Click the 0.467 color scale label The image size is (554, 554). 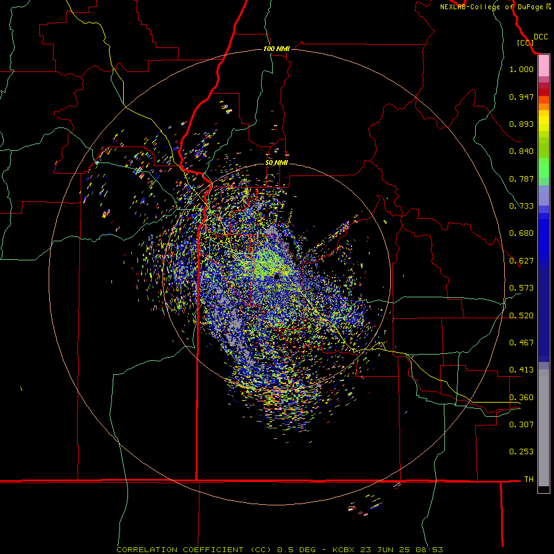tap(521, 343)
